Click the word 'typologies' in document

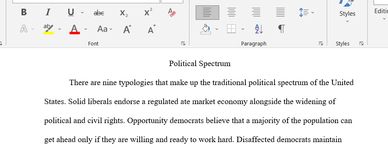click(x=136, y=83)
